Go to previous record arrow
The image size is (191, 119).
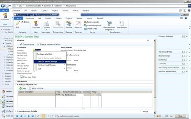(21, 116)
